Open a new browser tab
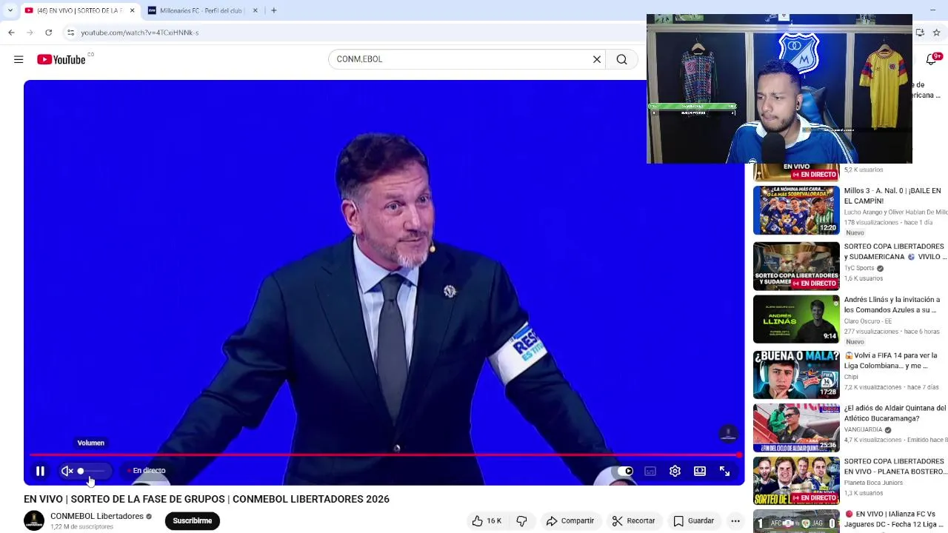Screen dimensions: 948x533 [274, 10]
